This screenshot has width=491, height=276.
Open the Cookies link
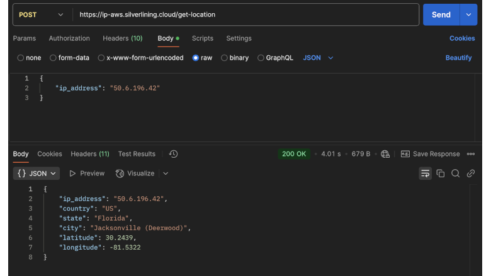462,38
